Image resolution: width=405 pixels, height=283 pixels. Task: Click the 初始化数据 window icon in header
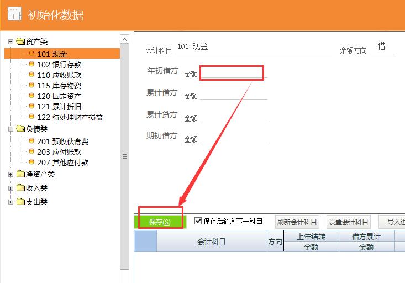[14, 14]
